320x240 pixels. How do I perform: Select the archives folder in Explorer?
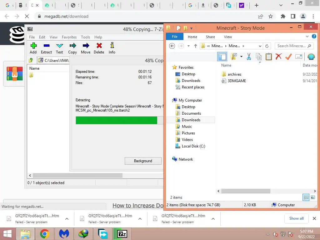click(x=234, y=74)
